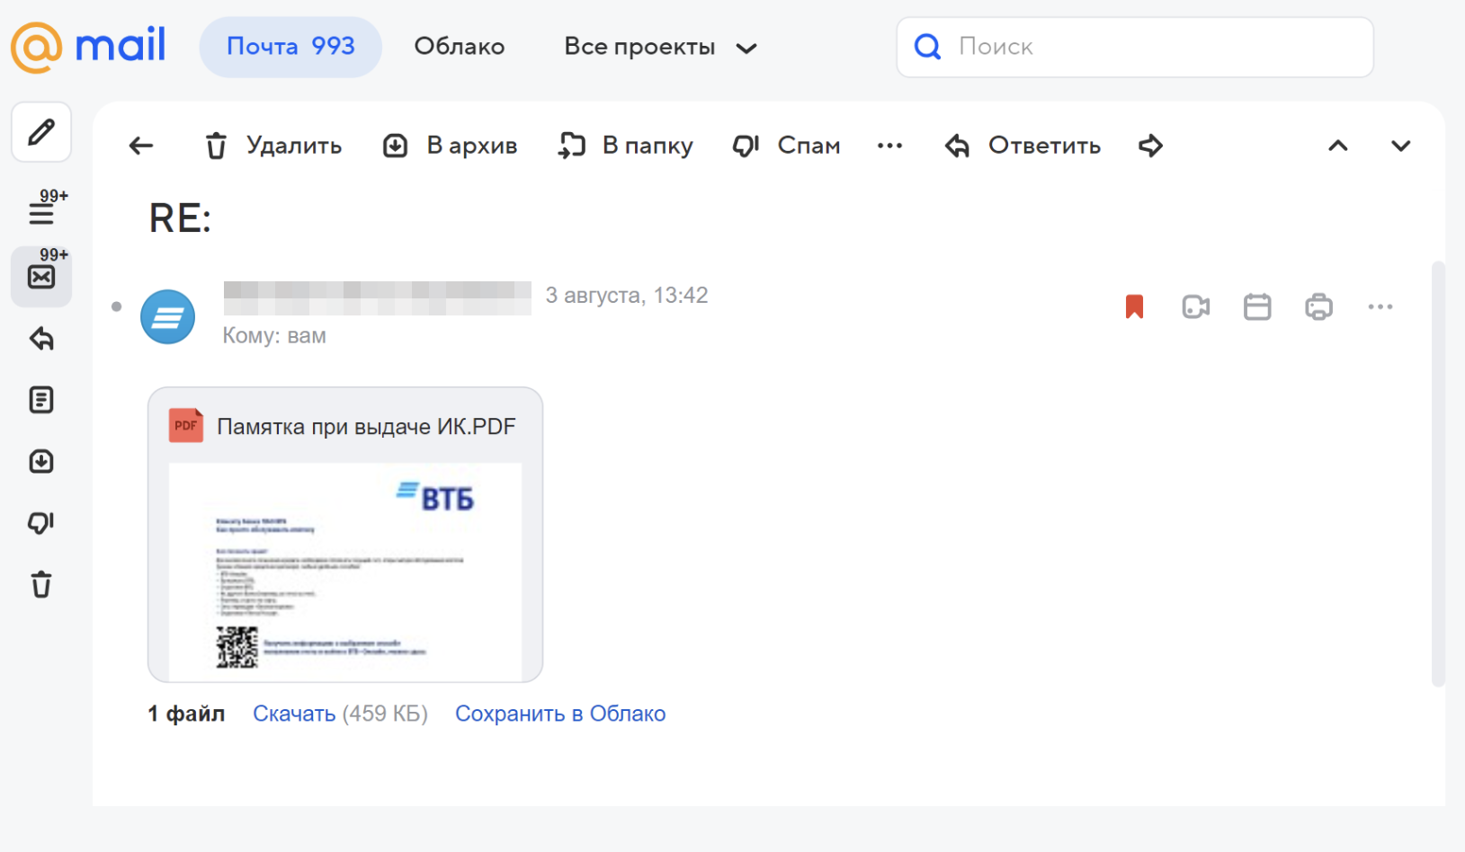Open message more actions ellipsis
This screenshot has height=852, width=1465.
(x=1380, y=306)
